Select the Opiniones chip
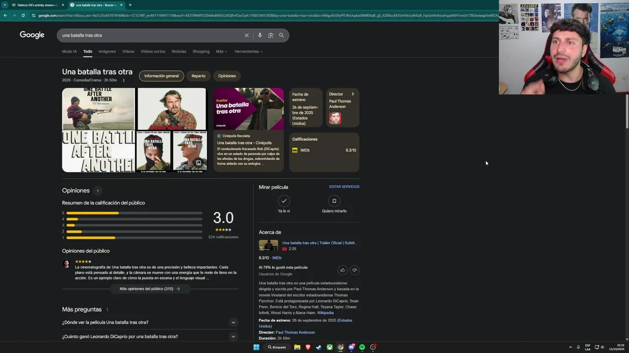 point(227,76)
